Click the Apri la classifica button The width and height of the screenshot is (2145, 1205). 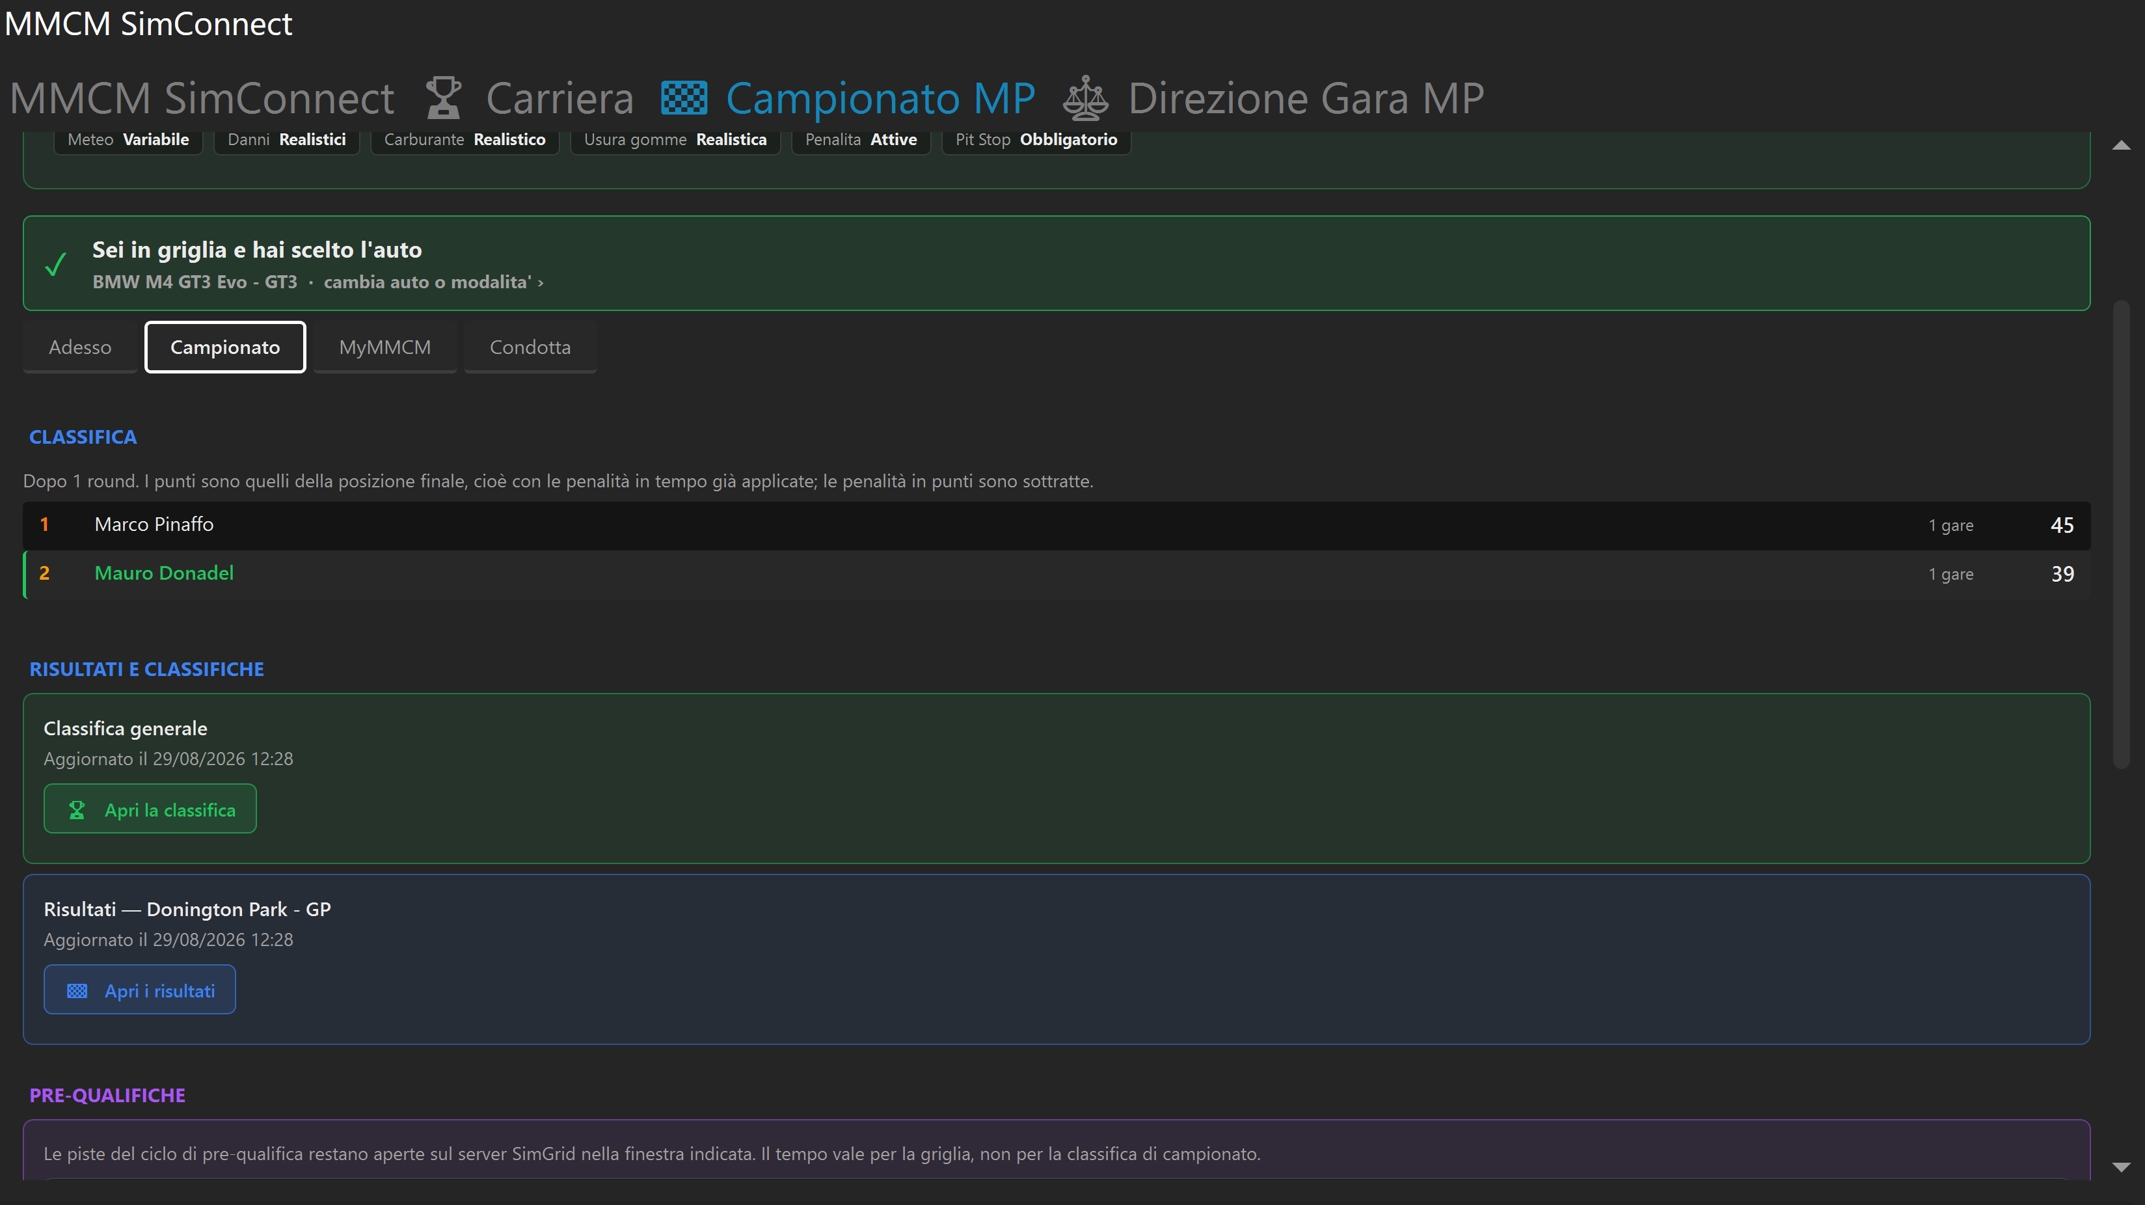(x=150, y=809)
